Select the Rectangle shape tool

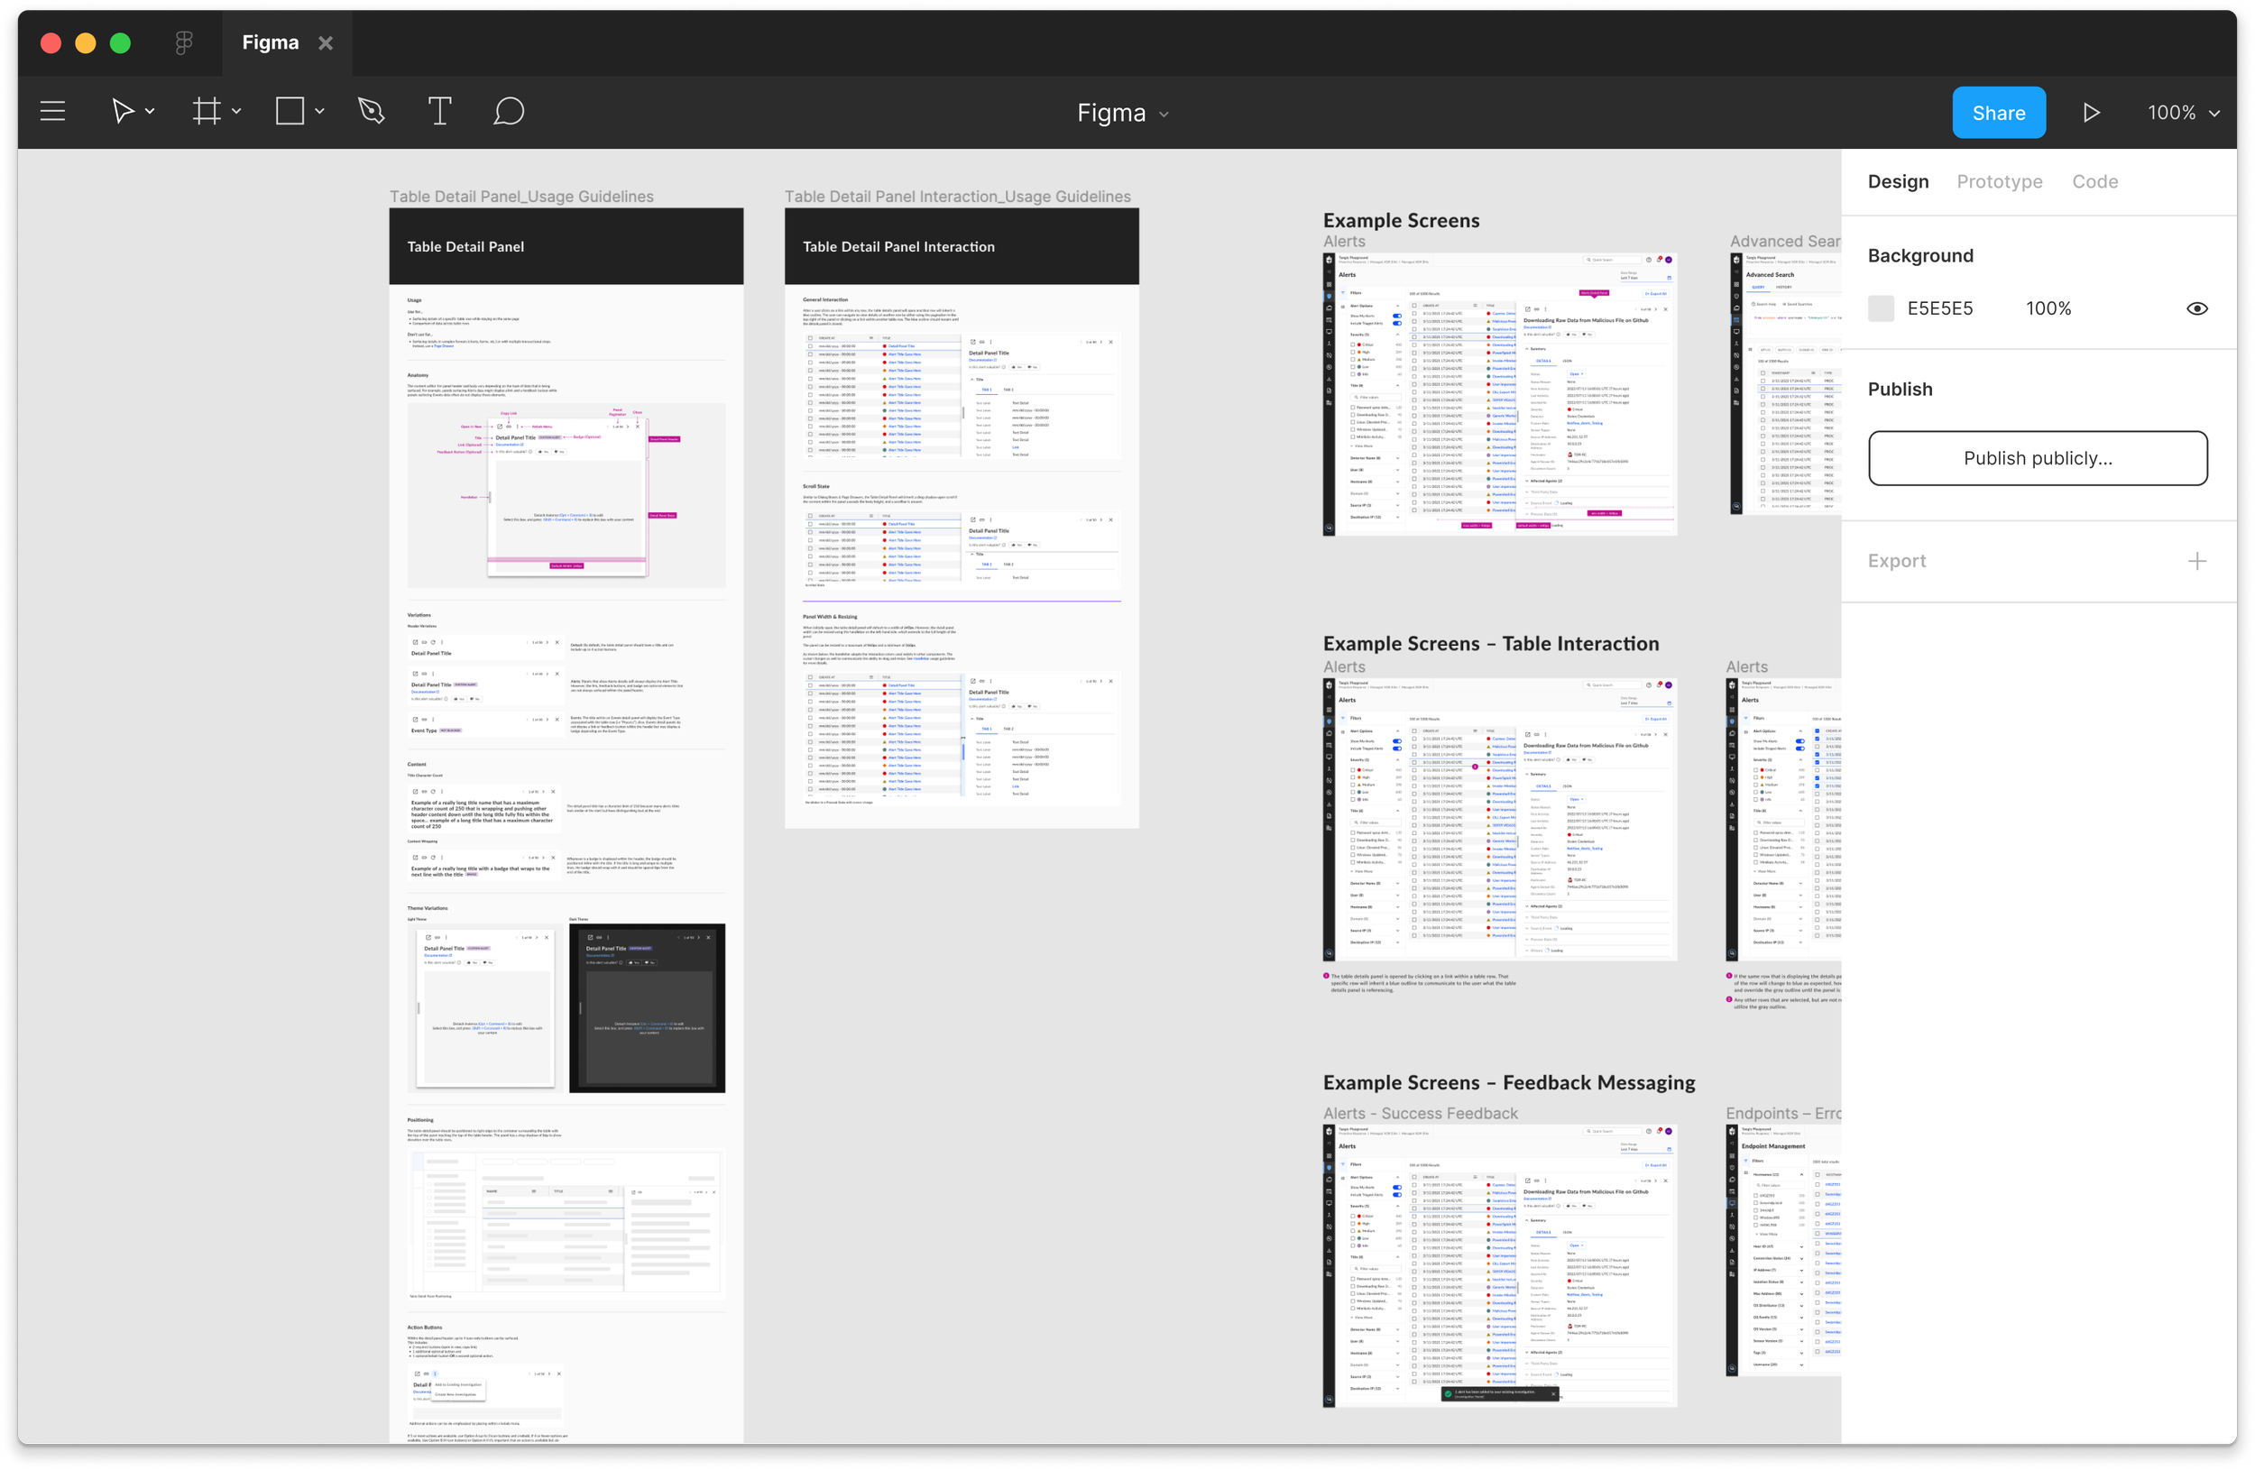[290, 112]
